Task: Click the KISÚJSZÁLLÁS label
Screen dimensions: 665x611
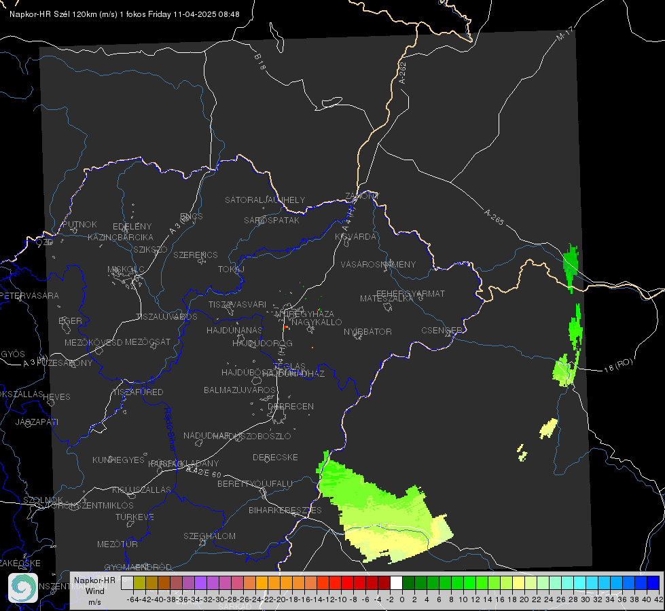Action: [141, 489]
